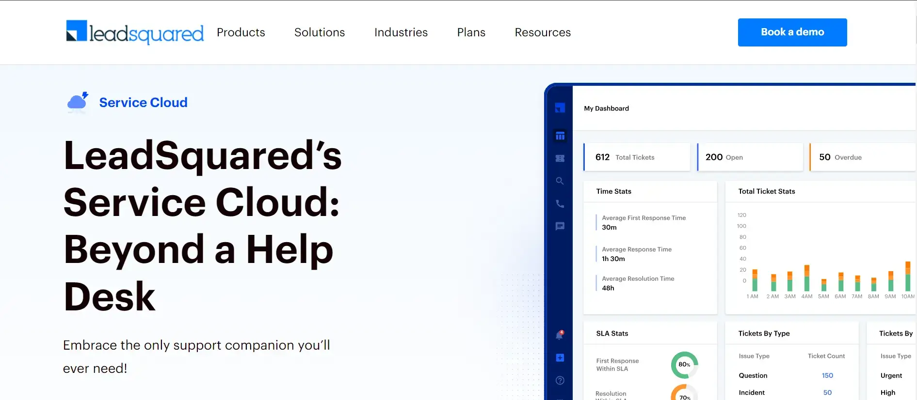Click the Tickets By Type header
917x400 pixels.
[x=764, y=333]
